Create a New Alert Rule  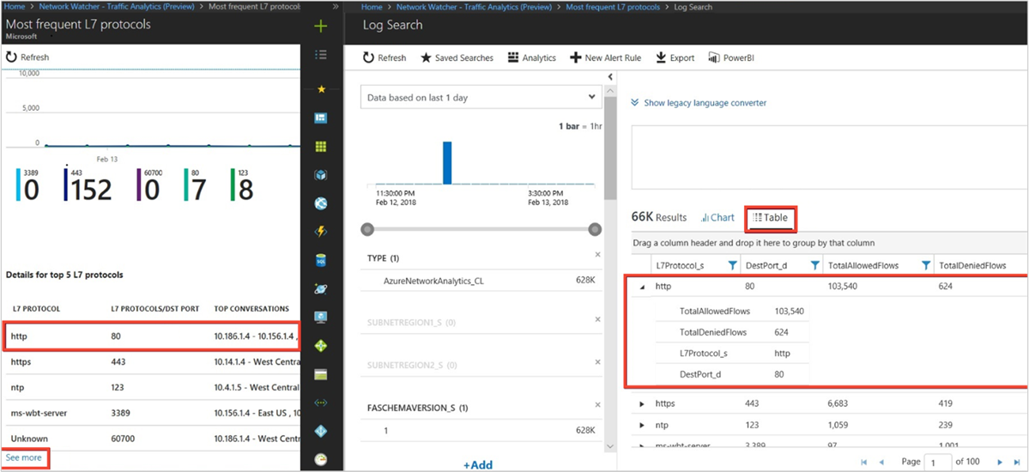click(x=605, y=58)
